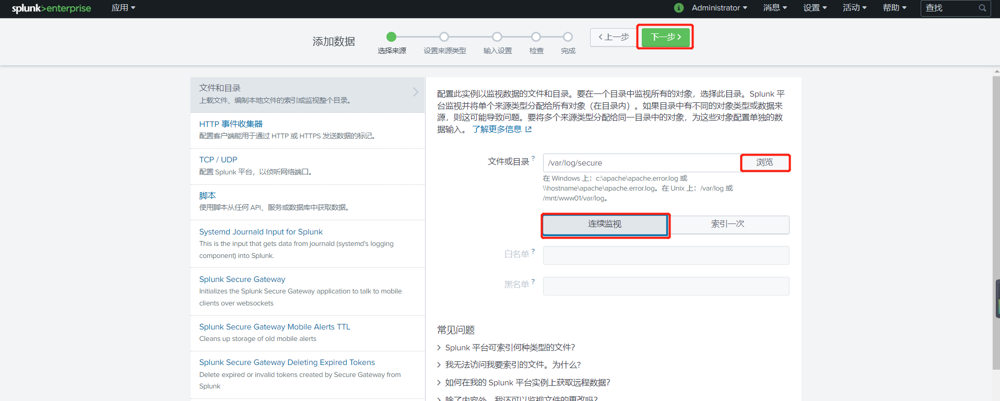Open the 消息 dropdown menu
This screenshot has width=1000, height=401.
(775, 8)
